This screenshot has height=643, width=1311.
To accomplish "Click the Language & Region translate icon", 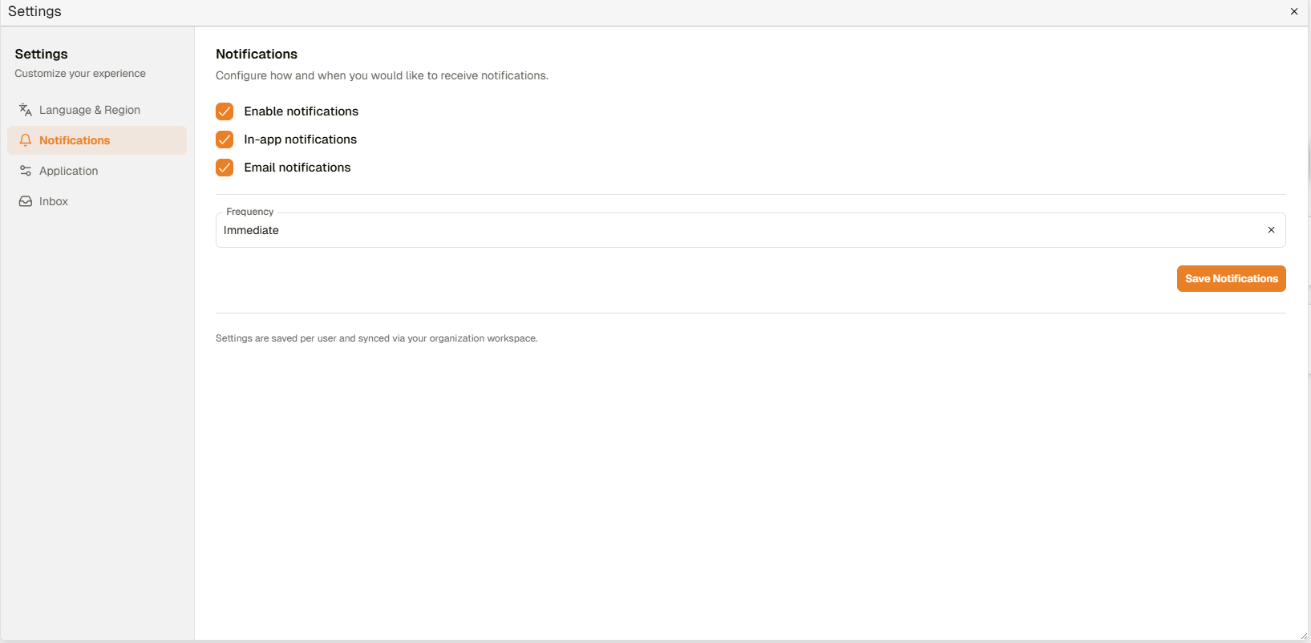I will (26, 110).
